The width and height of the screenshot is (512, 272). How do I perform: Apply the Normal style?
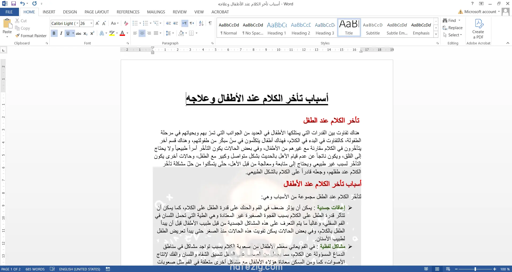point(229,28)
